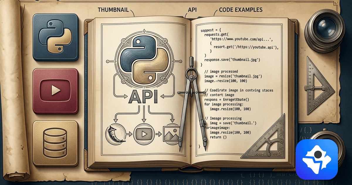Click the 'return ()' code line

click(219, 137)
